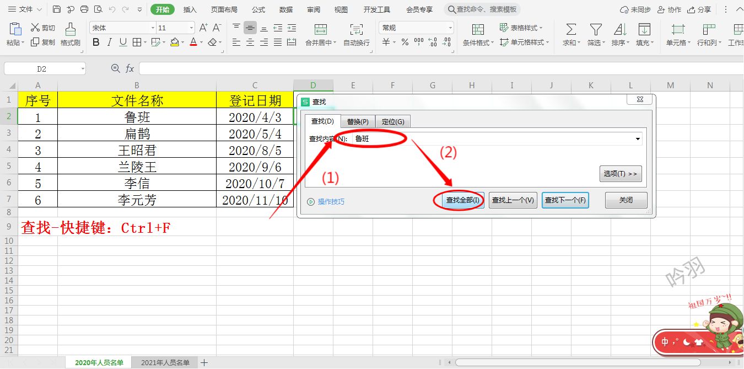Open the Name Box dropdown next to D2
The height and width of the screenshot is (369, 744).
coord(83,69)
